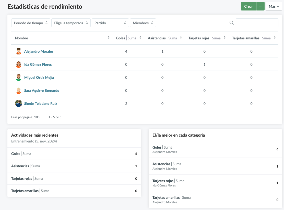The height and width of the screenshot is (210, 284).
Task: Open the Período de tiempo dropdown
Action: click(x=31, y=23)
